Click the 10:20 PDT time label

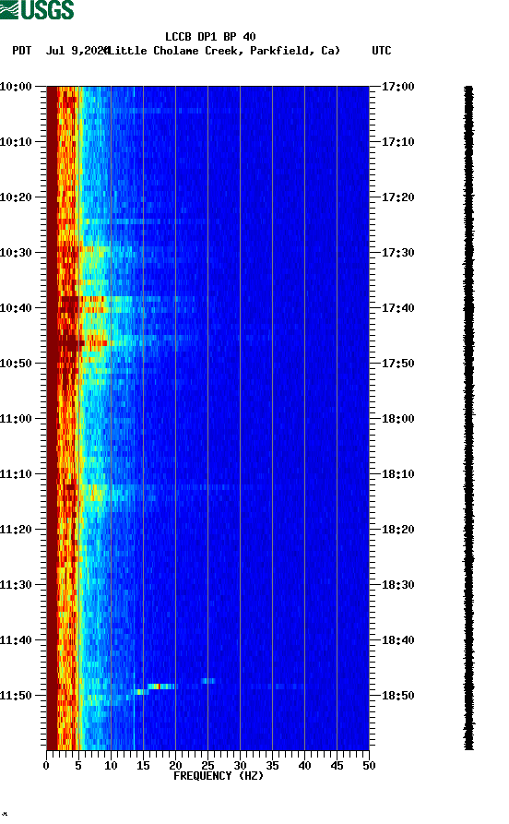(x=16, y=197)
